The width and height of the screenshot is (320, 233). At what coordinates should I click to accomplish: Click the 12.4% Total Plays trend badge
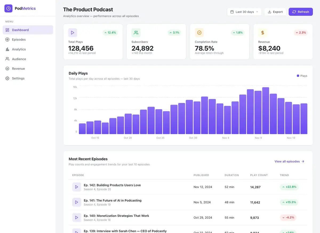coord(110,32)
